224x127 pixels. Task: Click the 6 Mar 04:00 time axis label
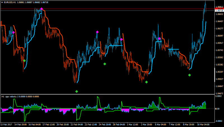point(160,124)
